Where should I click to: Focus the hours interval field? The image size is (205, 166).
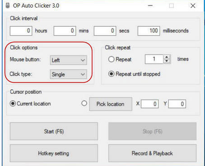21,31
